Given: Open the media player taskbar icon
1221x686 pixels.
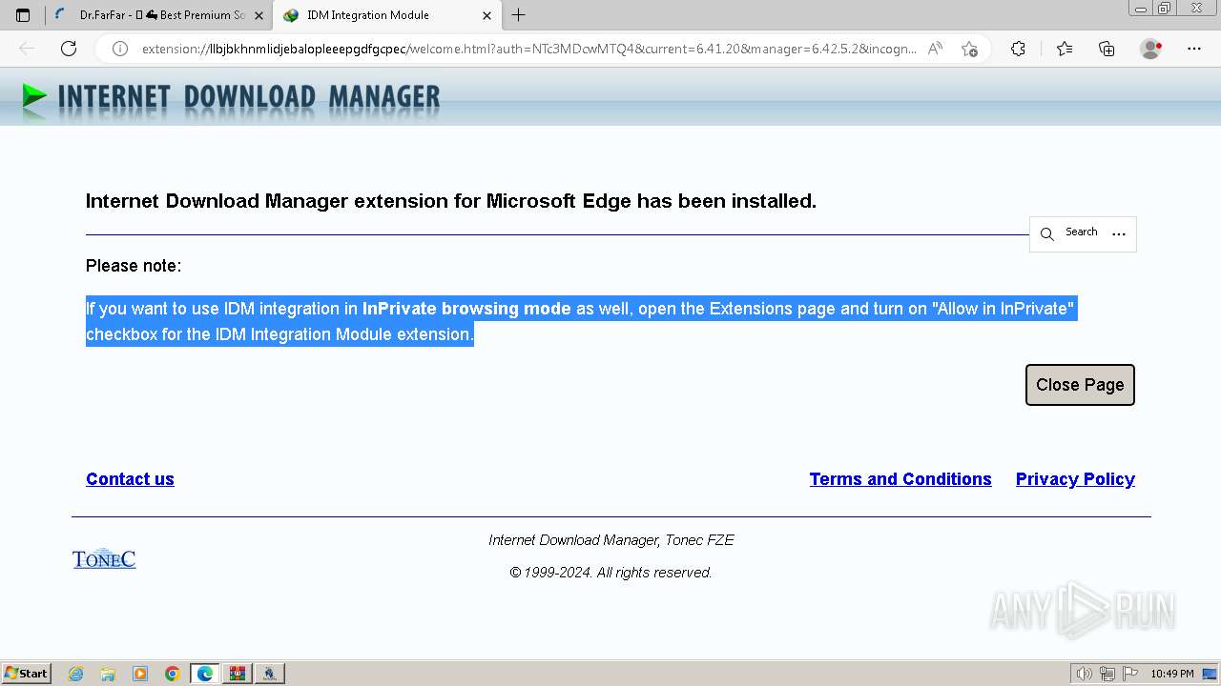Looking at the screenshot, I should [x=140, y=674].
